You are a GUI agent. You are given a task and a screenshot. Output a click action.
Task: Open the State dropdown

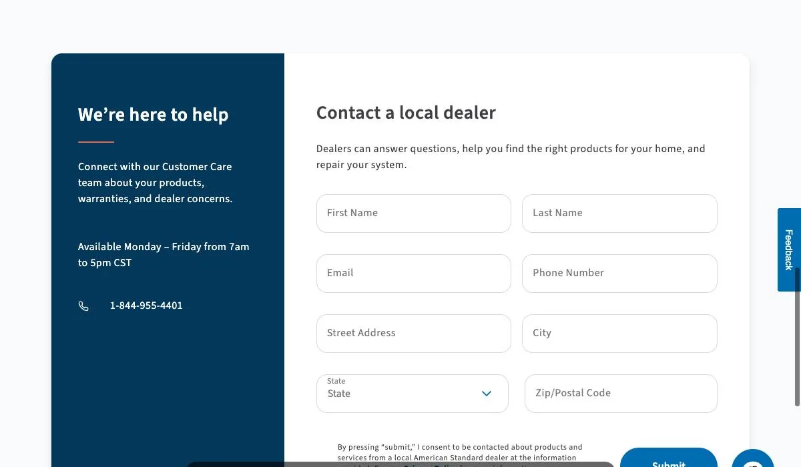[x=412, y=394]
